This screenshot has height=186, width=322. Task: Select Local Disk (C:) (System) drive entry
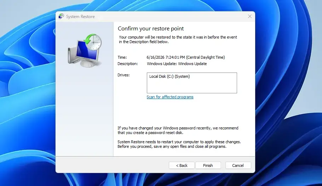169,76
